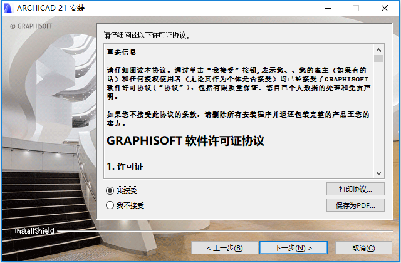This screenshot has width=401, height=263.
Task: Click the 保存为PDF... button
Action: point(355,205)
